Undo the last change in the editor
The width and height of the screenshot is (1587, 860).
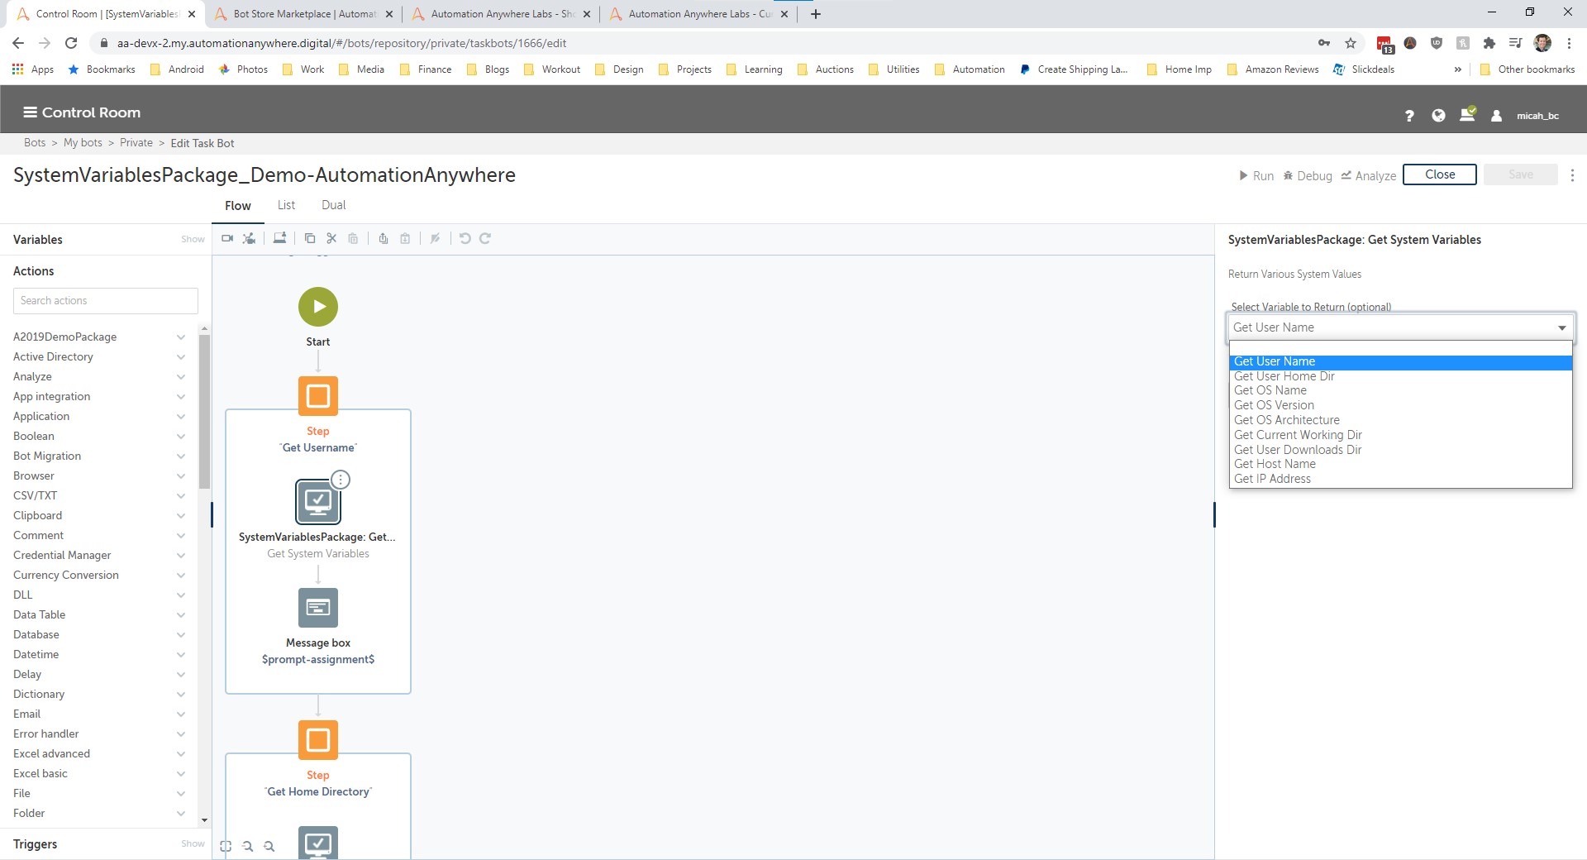pyautogui.click(x=465, y=238)
